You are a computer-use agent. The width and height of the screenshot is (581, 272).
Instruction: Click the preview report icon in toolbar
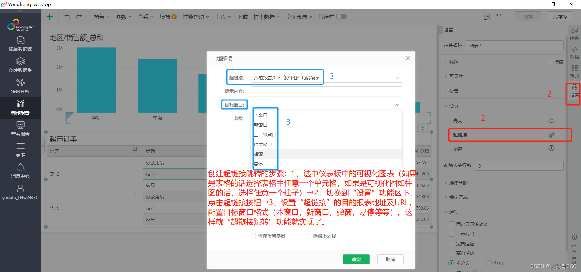tap(487, 17)
